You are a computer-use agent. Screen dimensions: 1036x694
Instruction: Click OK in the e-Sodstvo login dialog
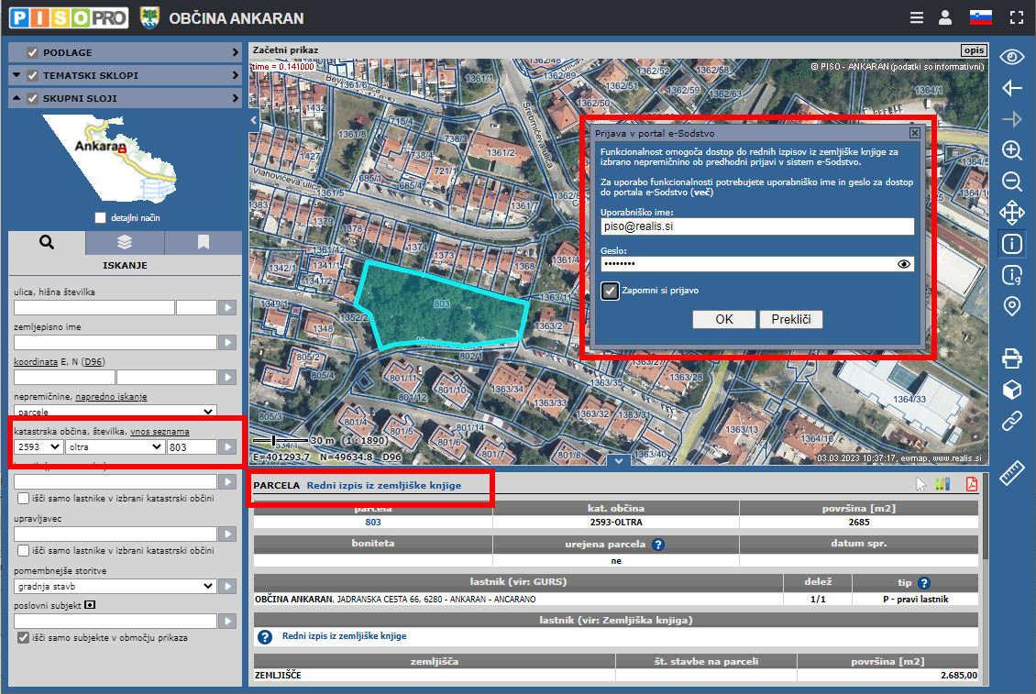click(723, 319)
